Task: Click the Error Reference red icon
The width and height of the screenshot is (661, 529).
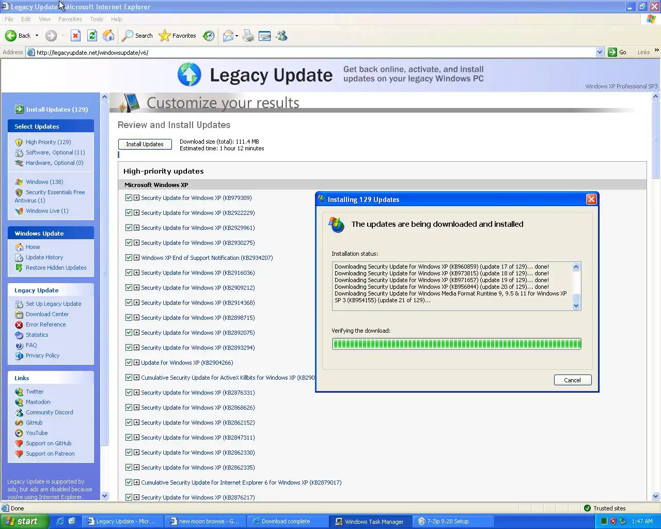Action: [19, 324]
